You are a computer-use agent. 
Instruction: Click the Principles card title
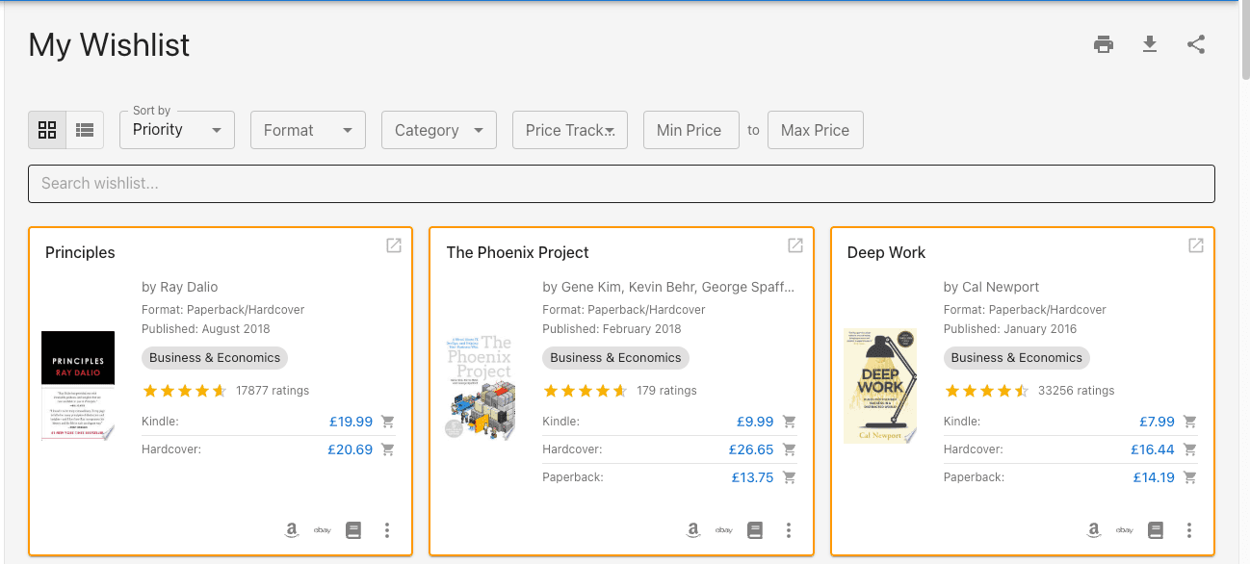click(80, 252)
